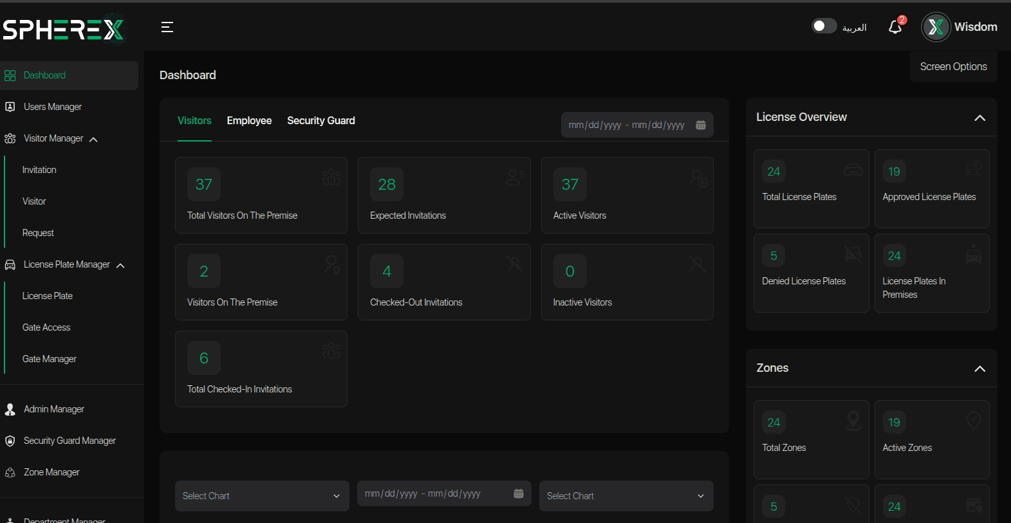Click the Security Guard Manager shield icon
The width and height of the screenshot is (1011, 523).
click(x=10, y=441)
